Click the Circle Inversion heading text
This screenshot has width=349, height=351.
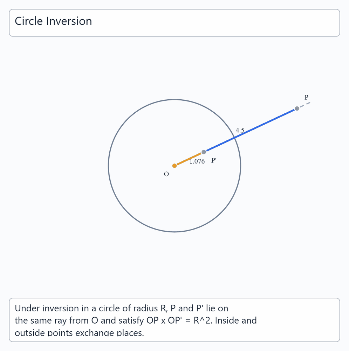coord(53,21)
